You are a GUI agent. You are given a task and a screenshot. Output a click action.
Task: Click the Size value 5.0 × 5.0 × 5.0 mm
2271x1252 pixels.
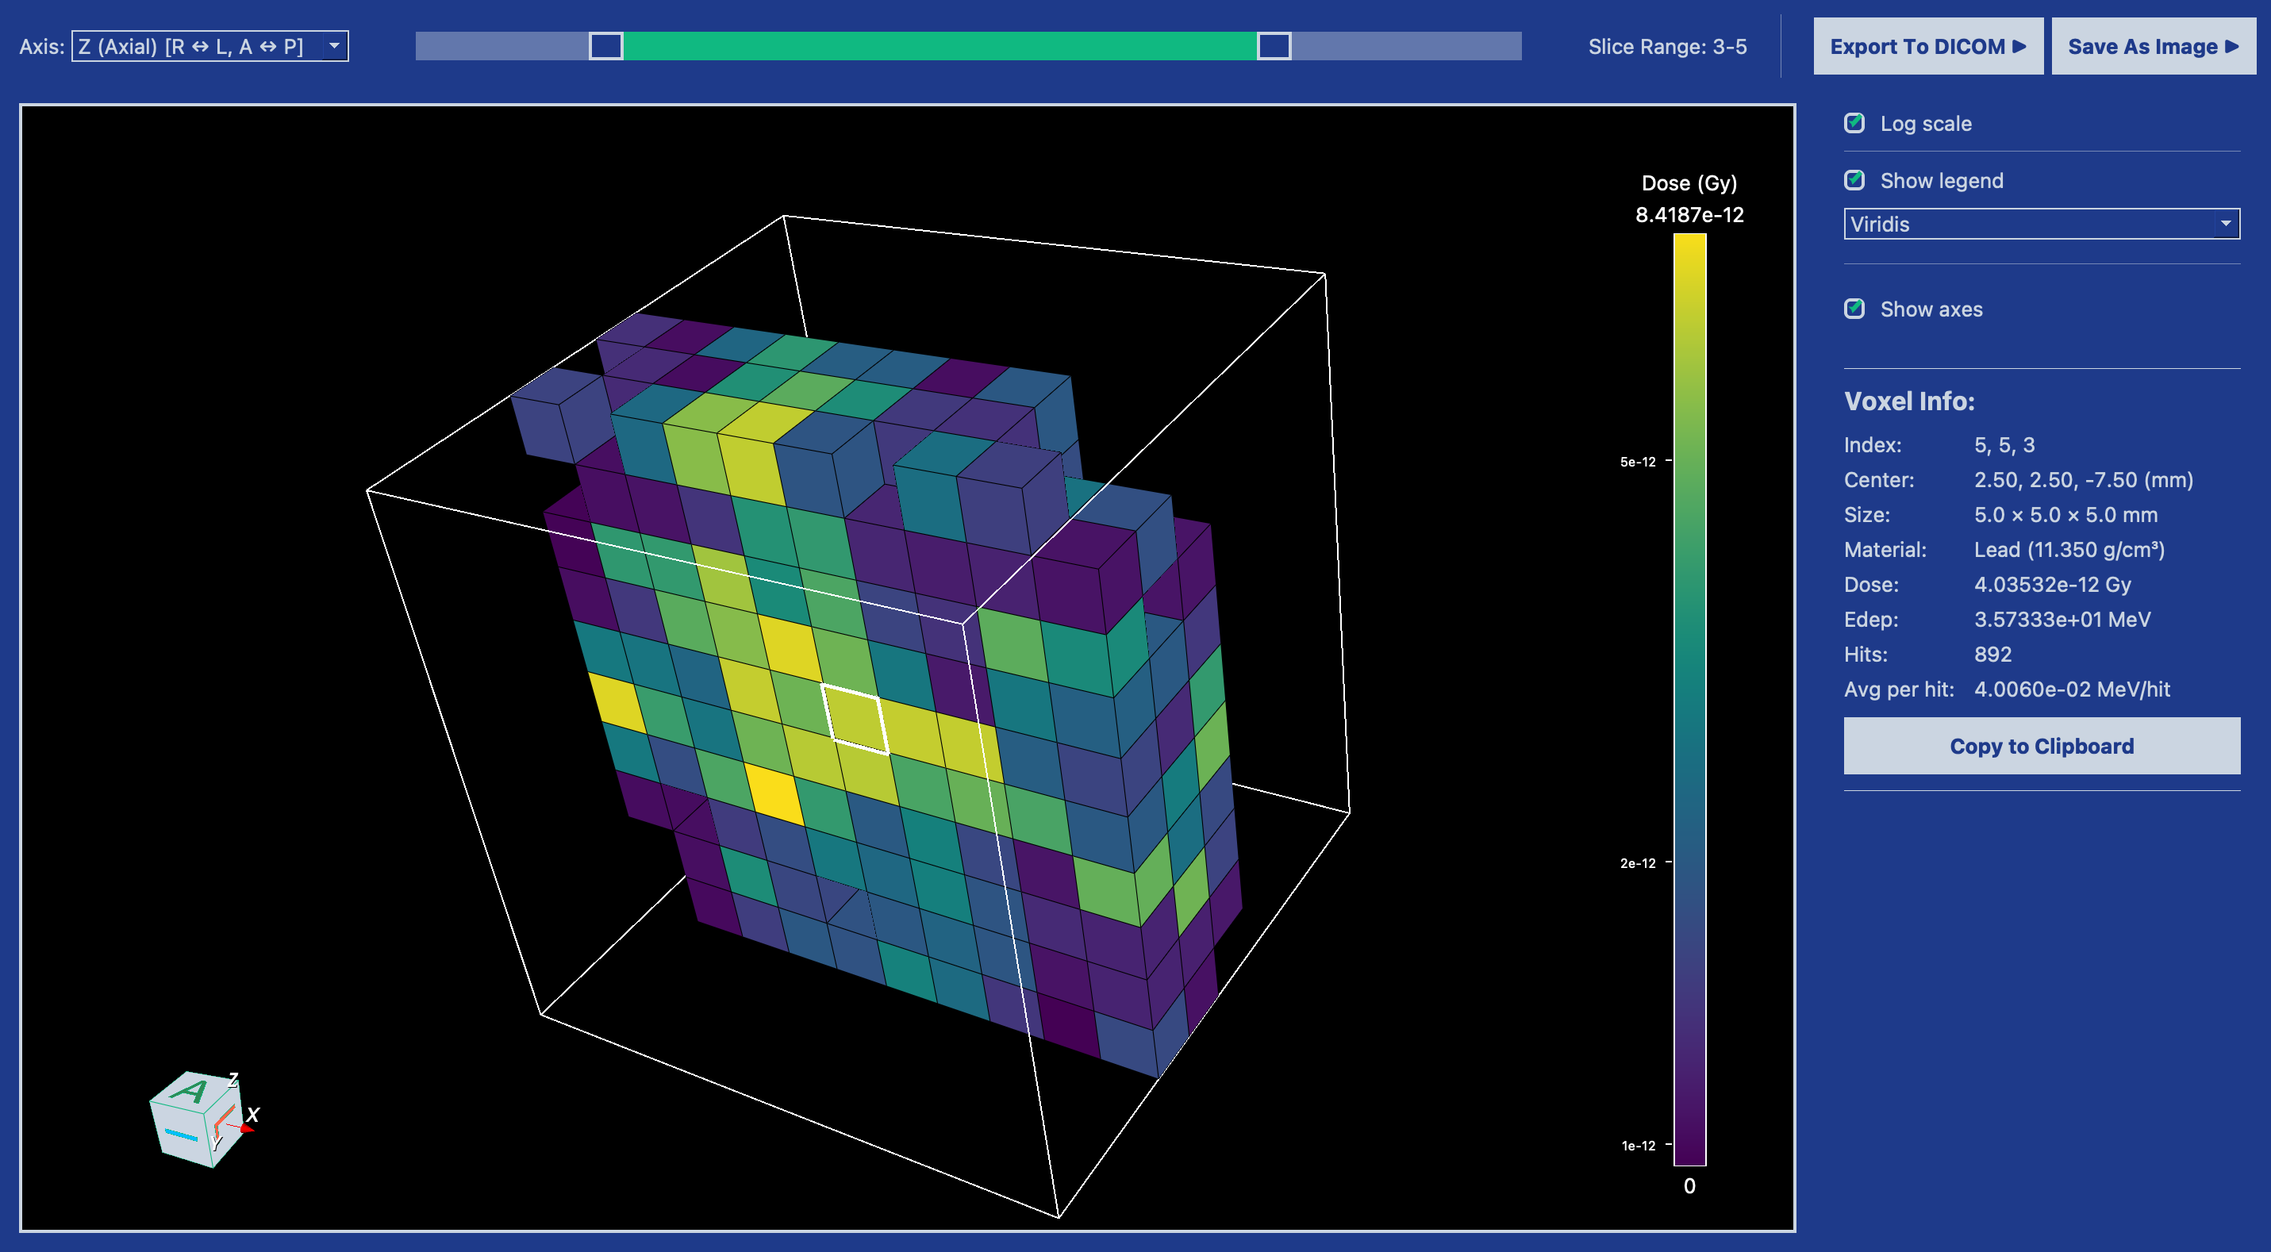point(2065,514)
